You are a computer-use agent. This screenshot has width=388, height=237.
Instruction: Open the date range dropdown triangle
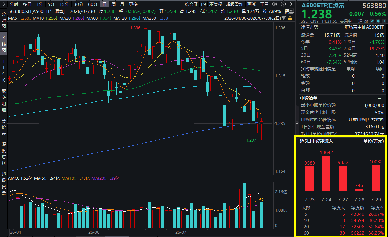pyautogui.click(x=284, y=18)
